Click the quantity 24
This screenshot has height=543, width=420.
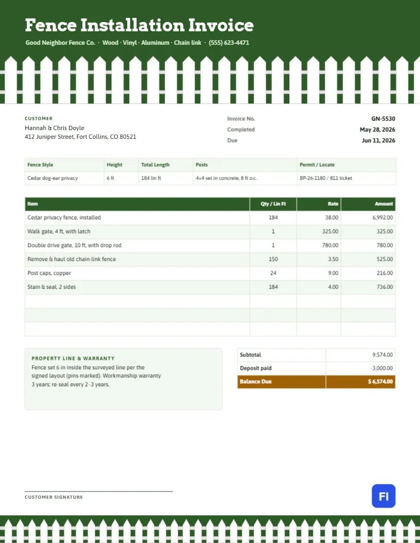273,273
